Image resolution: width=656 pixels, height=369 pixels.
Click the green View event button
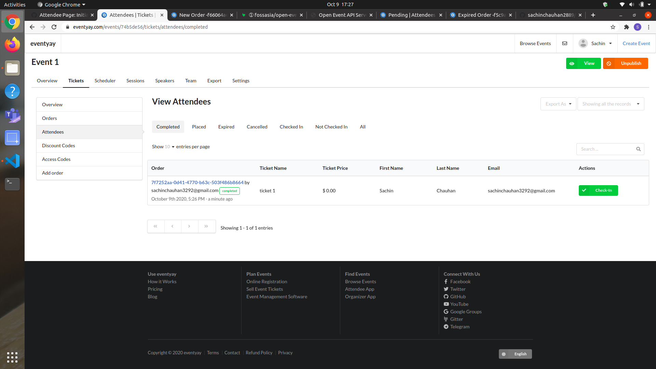tap(583, 63)
